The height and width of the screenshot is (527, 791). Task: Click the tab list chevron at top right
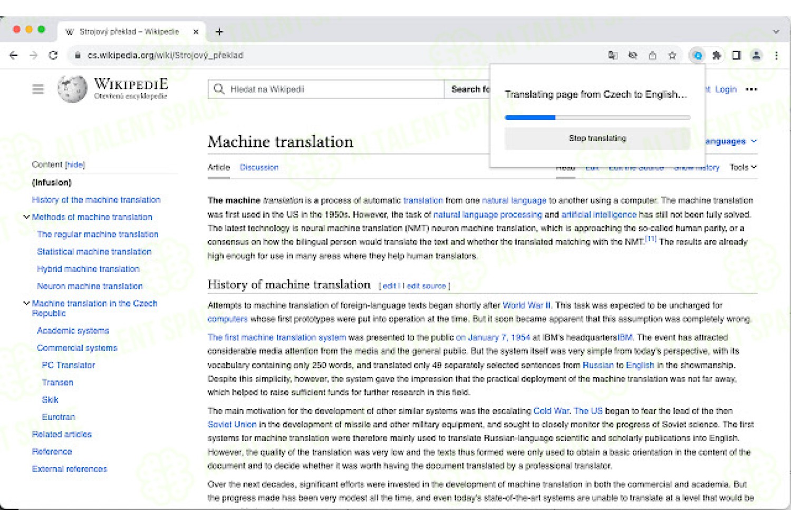(776, 32)
